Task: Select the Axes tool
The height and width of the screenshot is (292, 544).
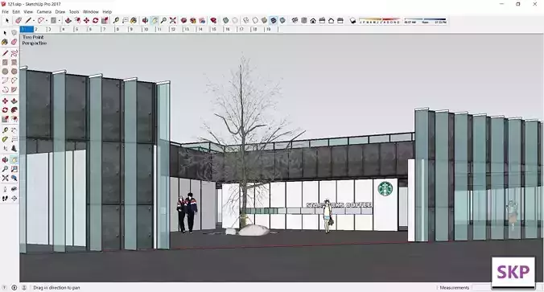Action: (5, 149)
